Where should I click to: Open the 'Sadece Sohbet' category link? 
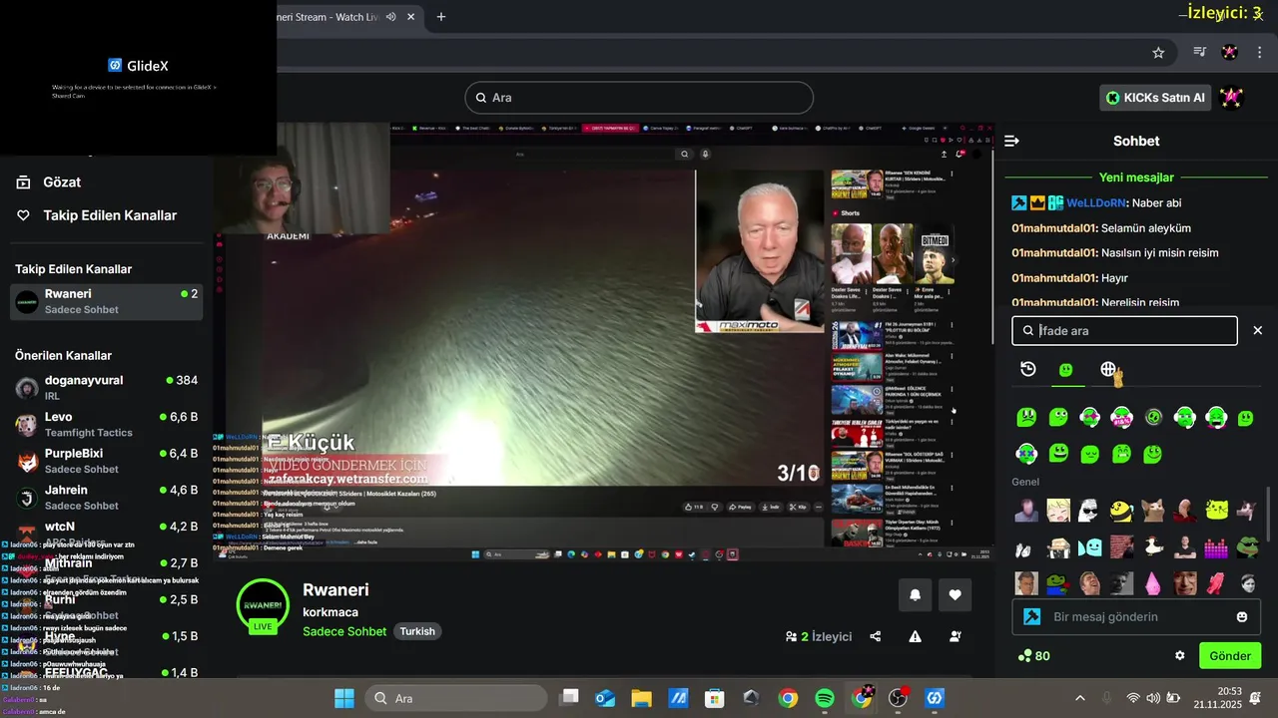pyautogui.click(x=344, y=631)
